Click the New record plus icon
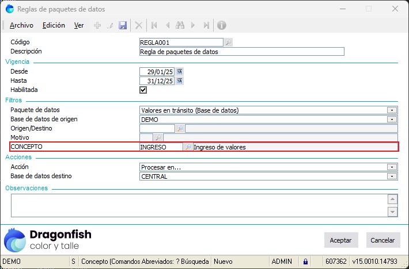Image resolution: width=409 pixels, height=269 pixels. [x=97, y=25]
